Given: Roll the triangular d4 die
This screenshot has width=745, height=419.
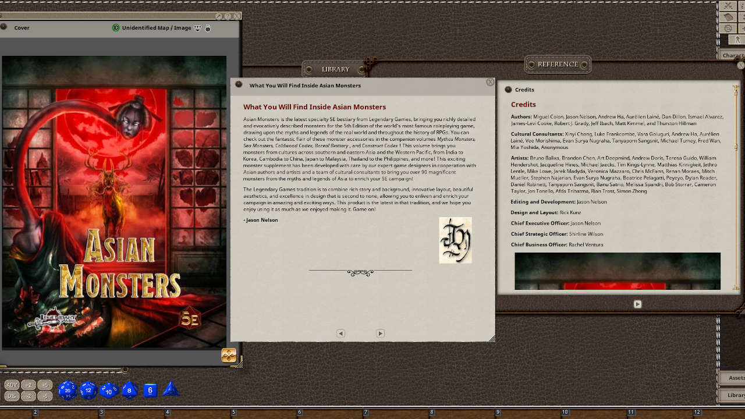Looking at the screenshot, I should click(x=171, y=389).
